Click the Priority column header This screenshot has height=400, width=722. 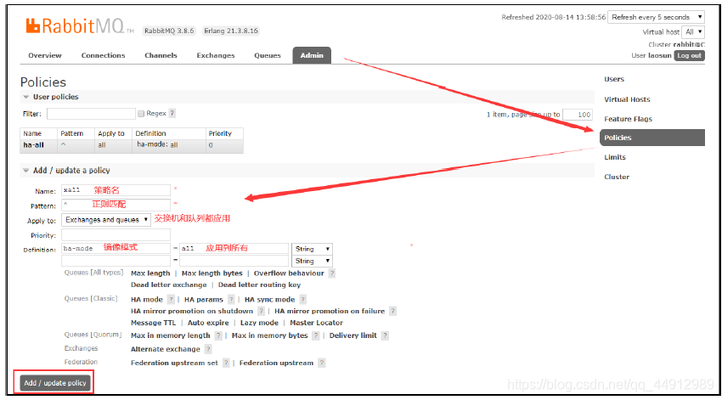pyautogui.click(x=220, y=133)
